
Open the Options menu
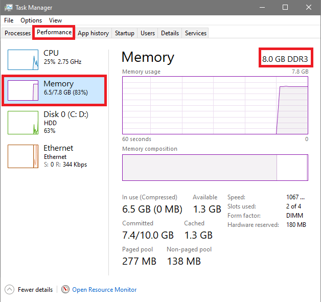coord(31,20)
